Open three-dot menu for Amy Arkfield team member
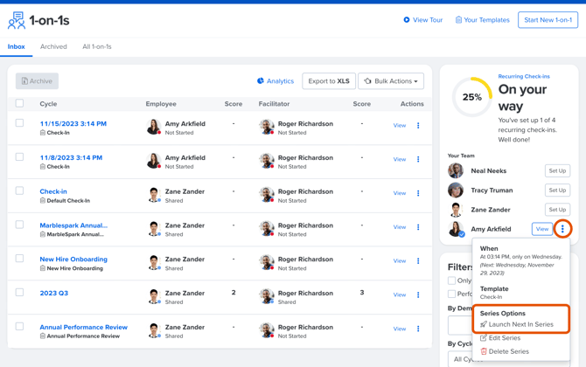 [x=562, y=229]
